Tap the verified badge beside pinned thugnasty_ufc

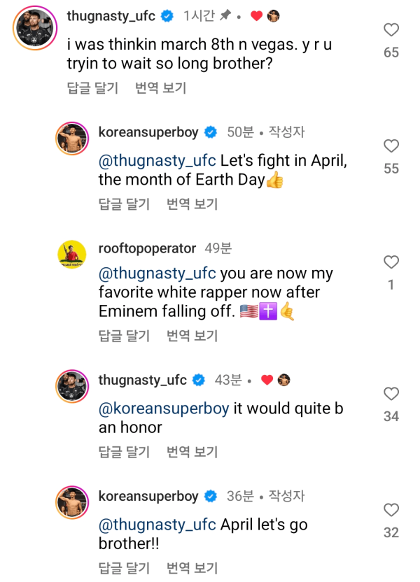[x=167, y=16]
